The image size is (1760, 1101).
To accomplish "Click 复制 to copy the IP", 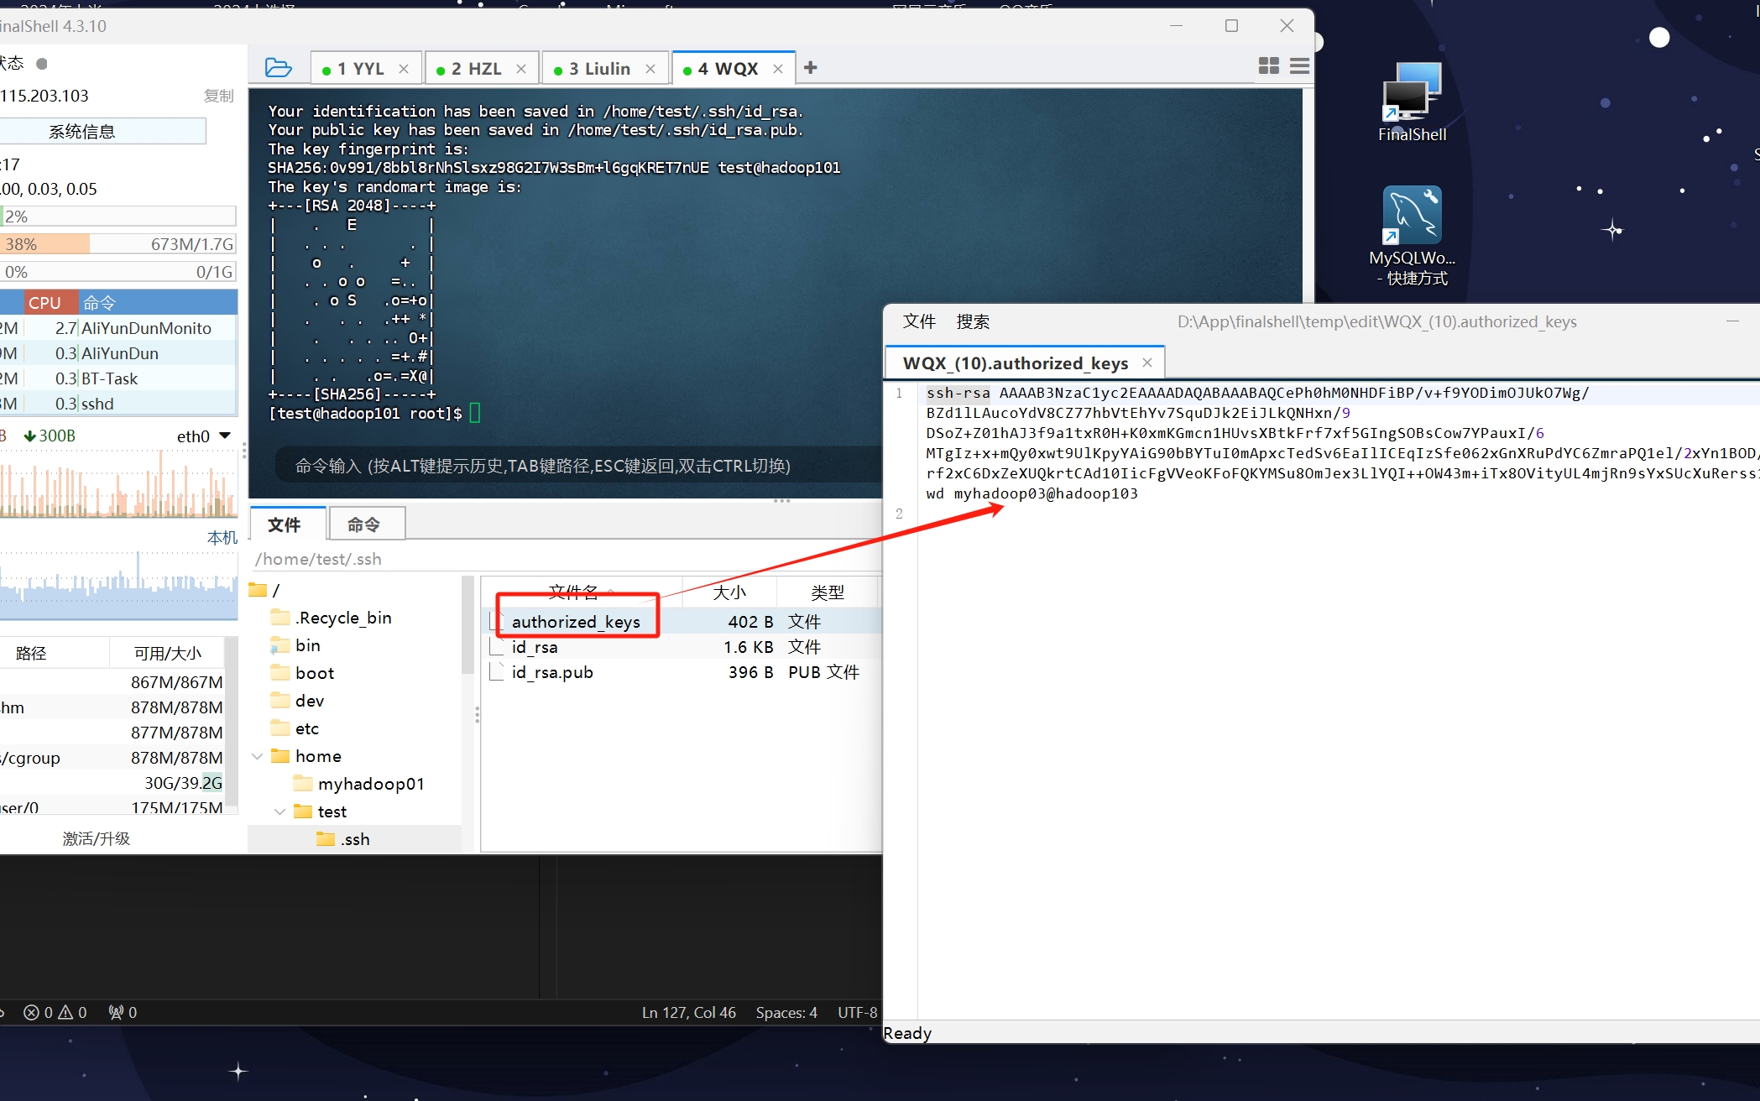I will pos(218,96).
